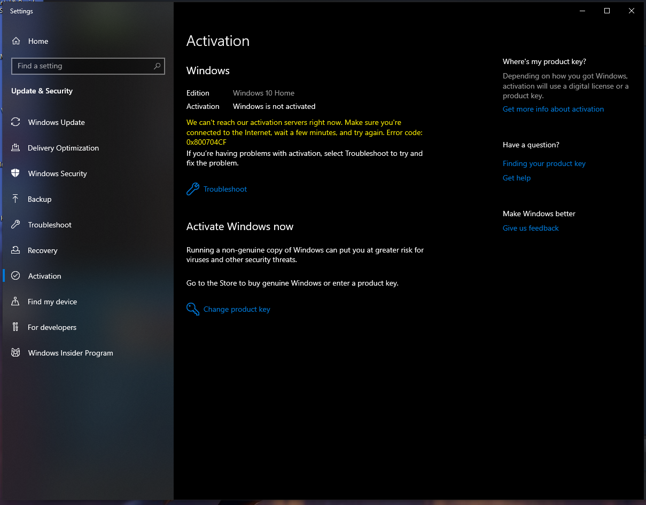
Task: Click the key icon beside Change product key
Action: pos(192,309)
